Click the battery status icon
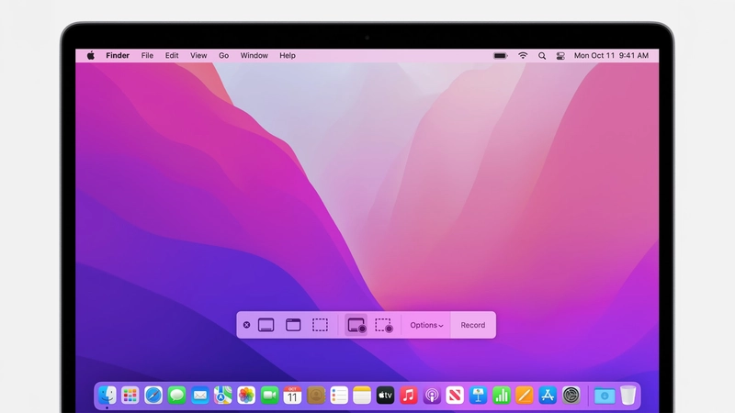735x413 pixels. pos(501,56)
